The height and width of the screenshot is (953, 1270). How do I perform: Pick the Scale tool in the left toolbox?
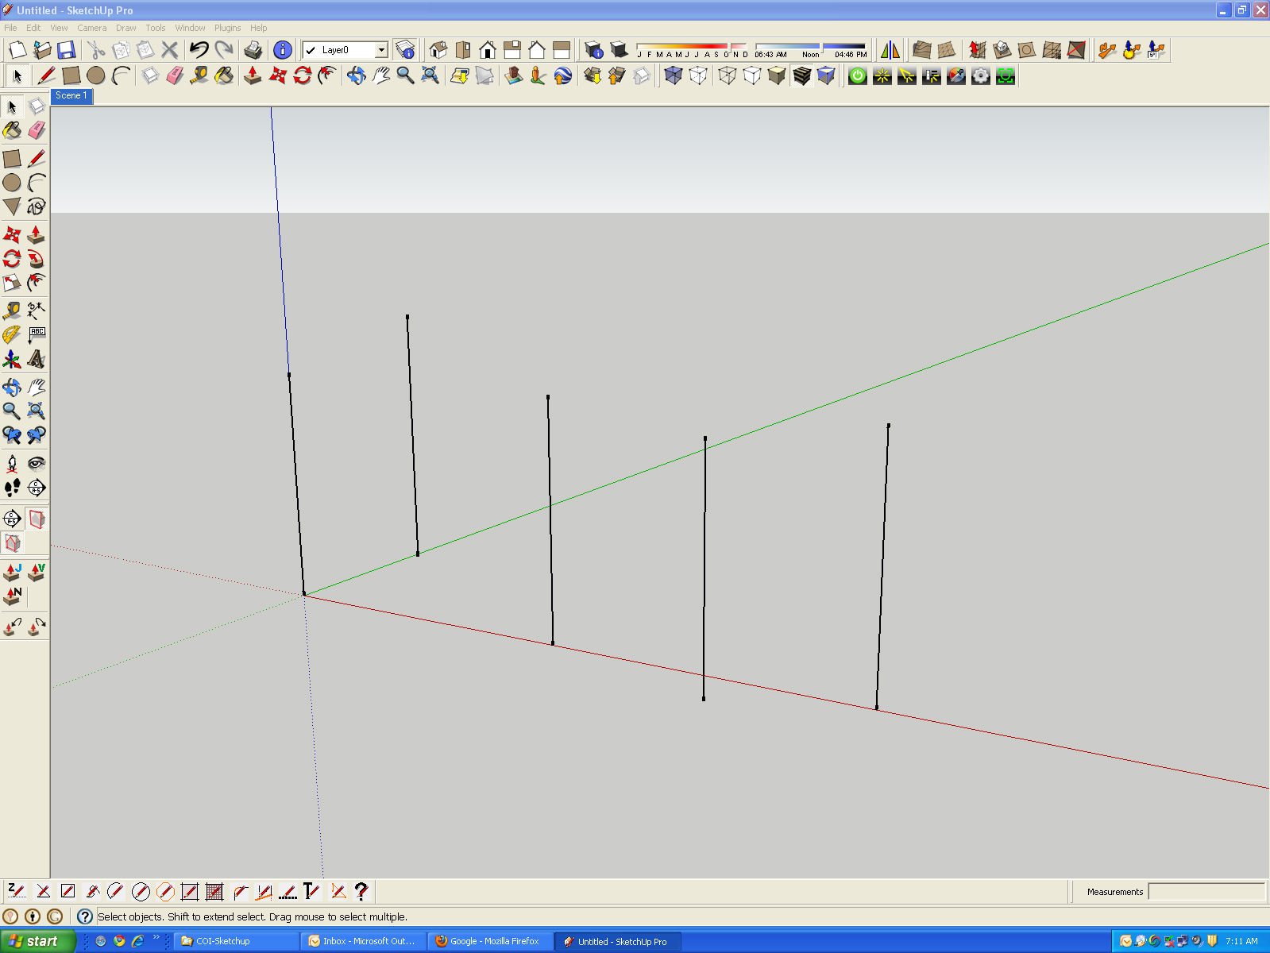pyautogui.click(x=12, y=283)
